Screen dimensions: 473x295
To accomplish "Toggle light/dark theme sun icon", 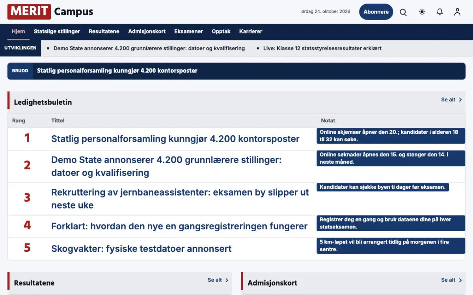I will (x=422, y=12).
